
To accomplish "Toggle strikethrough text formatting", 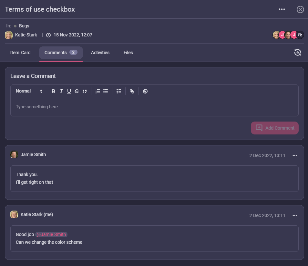I will tap(77, 91).
